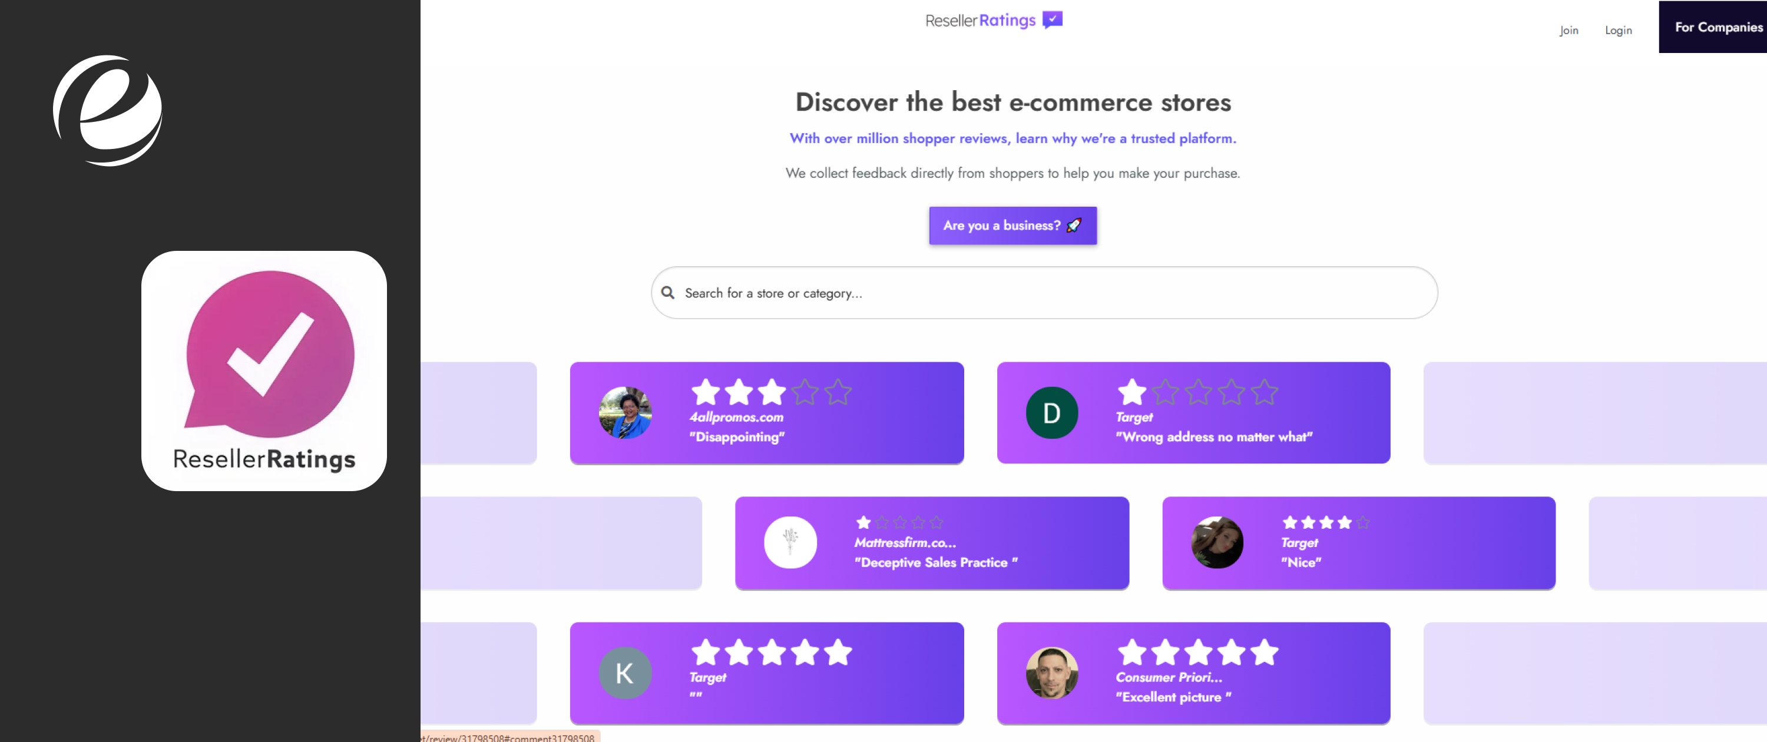Open the 'Wrong address no matter what' Target review

pyautogui.click(x=1193, y=413)
